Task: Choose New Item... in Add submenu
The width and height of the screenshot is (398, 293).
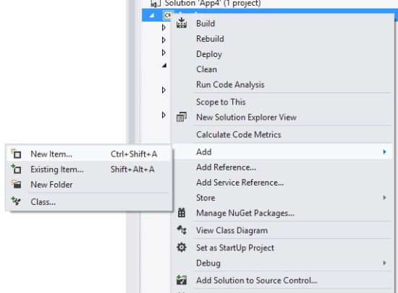Action: pyautogui.click(x=88, y=154)
